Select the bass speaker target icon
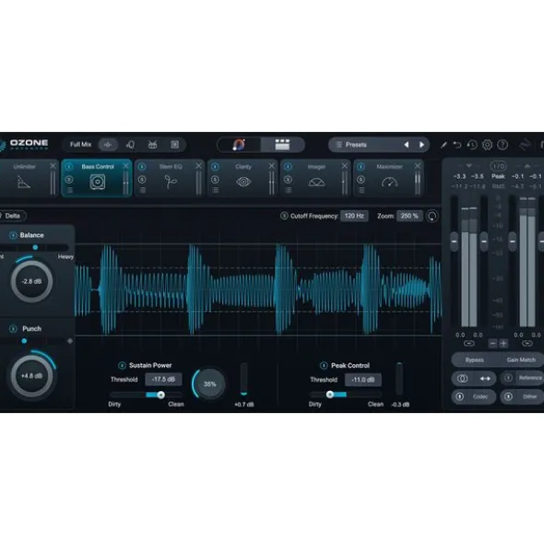The width and height of the screenshot is (544, 545). click(174, 145)
